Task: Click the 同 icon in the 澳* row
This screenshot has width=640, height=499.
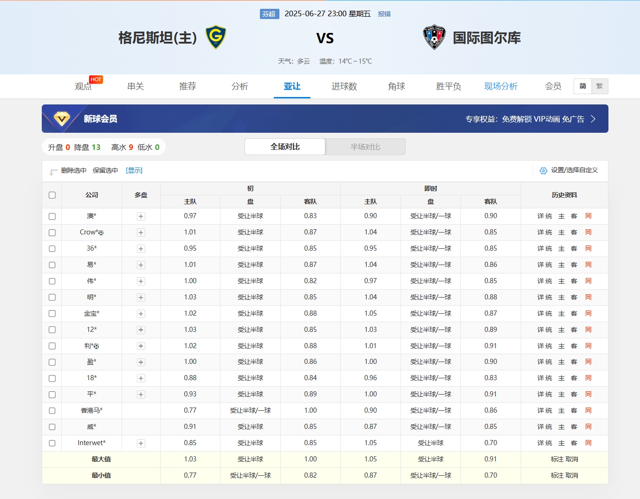Action: click(x=588, y=216)
